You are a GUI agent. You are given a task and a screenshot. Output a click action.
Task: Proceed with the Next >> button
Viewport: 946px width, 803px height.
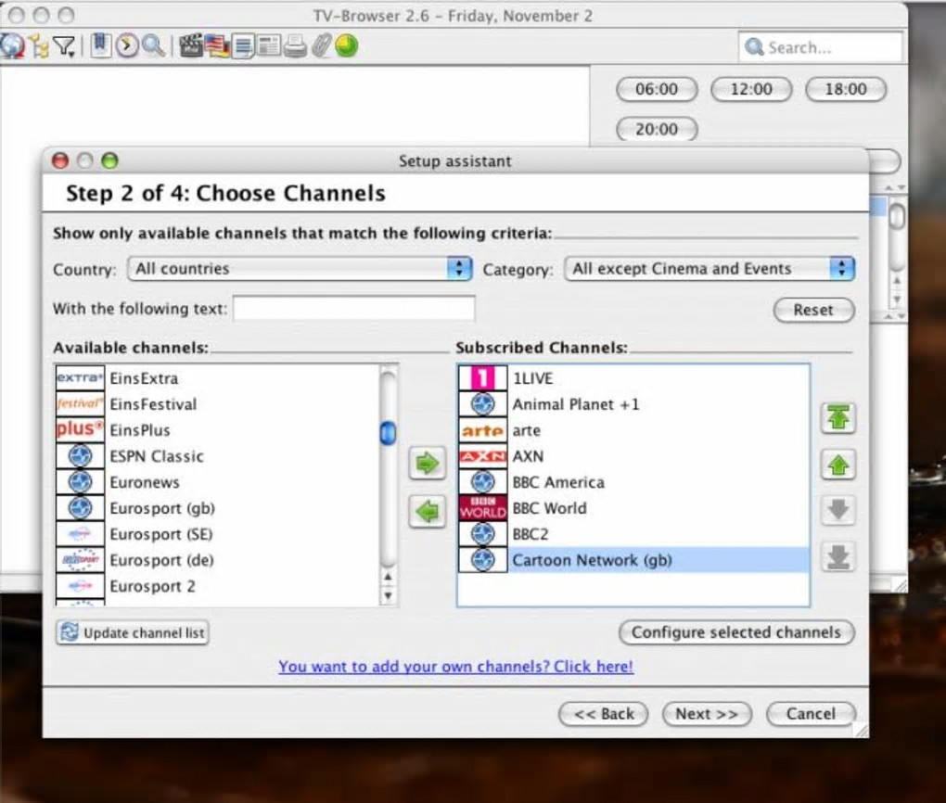(x=707, y=714)
